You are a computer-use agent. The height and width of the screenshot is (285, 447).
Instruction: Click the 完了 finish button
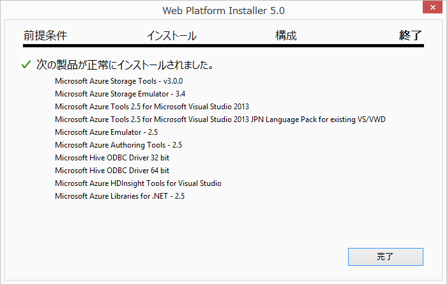(x=386, y=256)
